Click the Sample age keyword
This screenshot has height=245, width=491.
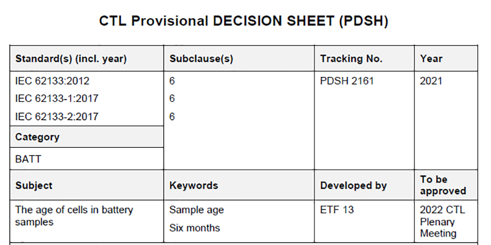[196, 210]
